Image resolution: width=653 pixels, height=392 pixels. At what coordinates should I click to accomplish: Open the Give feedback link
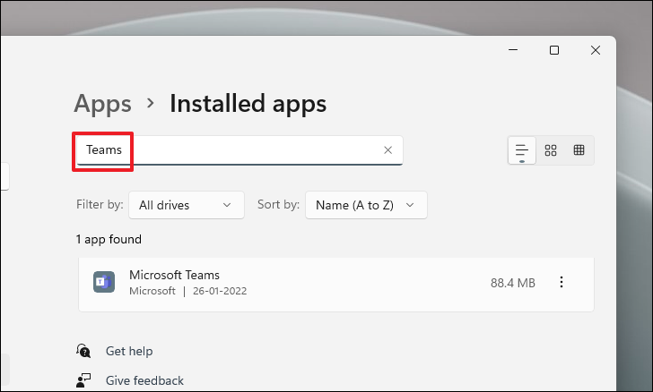144,380
